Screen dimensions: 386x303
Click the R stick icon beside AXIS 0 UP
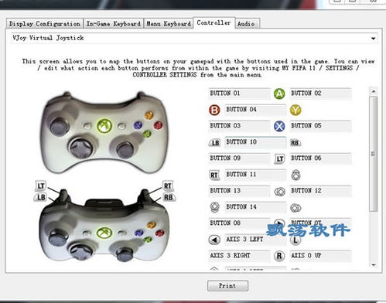279,256
